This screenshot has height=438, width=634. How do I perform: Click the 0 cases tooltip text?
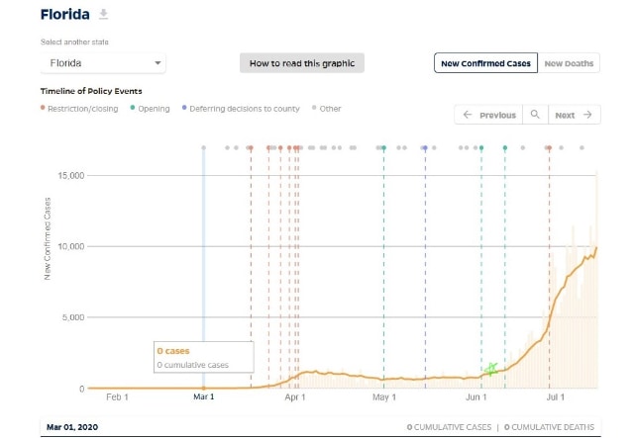(x=173, y=351)
